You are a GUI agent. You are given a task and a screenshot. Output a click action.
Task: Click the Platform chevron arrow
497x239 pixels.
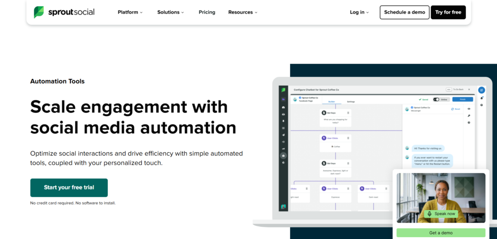click(x=141, y=13)
